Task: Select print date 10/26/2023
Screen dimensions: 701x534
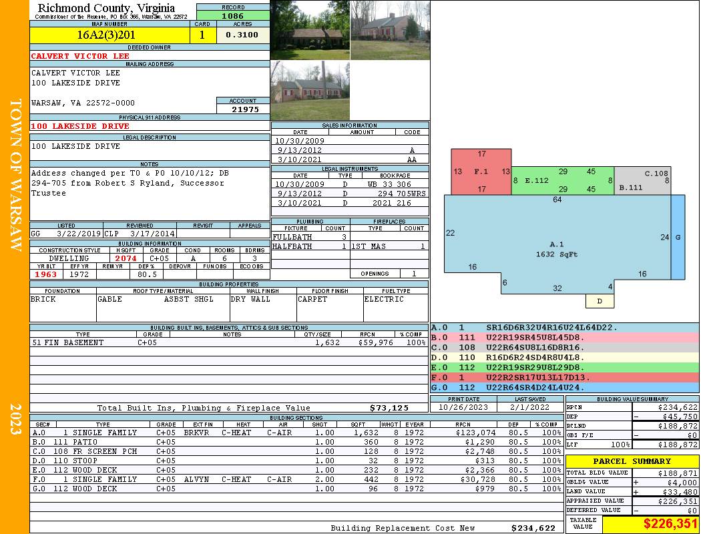Action: tap(463, 408)
